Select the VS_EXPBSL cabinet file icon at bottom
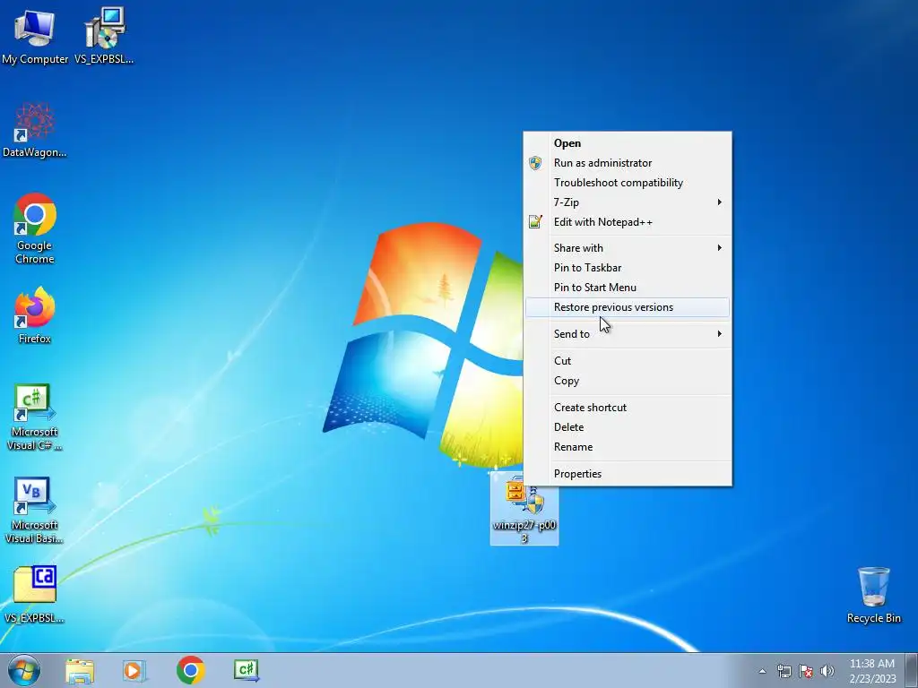This screenshot has width=918, height=688. point(35,595)
